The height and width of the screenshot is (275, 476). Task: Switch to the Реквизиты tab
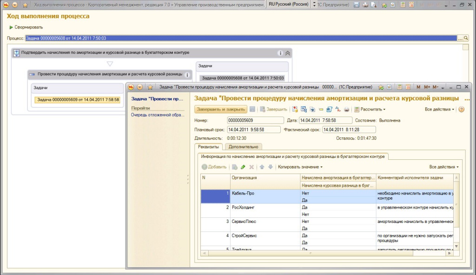tap(209, 147)
